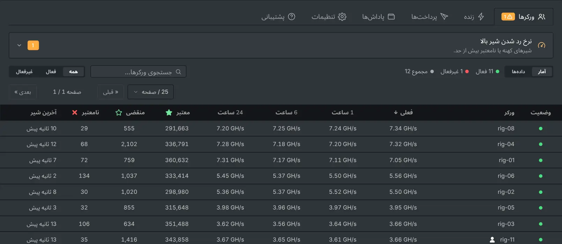Click the قبلی (Previous) page button

click(110, 92)
